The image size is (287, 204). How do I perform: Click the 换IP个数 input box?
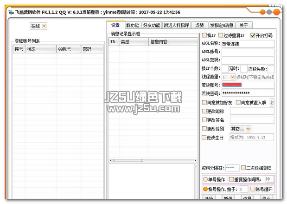point(225,69)
